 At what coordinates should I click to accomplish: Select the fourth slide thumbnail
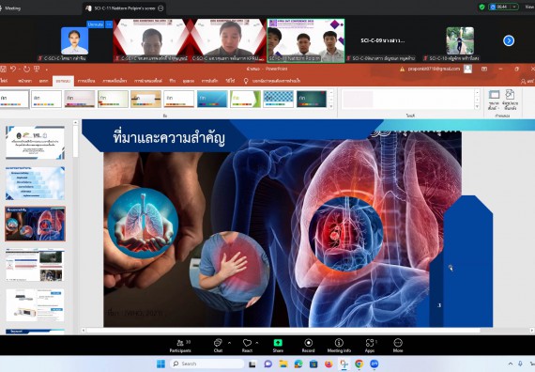coord(35,265)
